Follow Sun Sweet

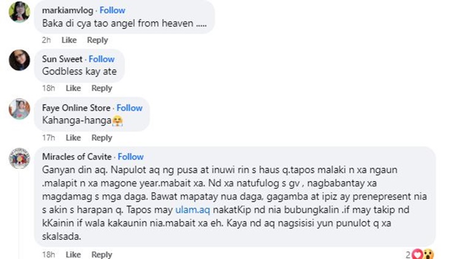102,59
